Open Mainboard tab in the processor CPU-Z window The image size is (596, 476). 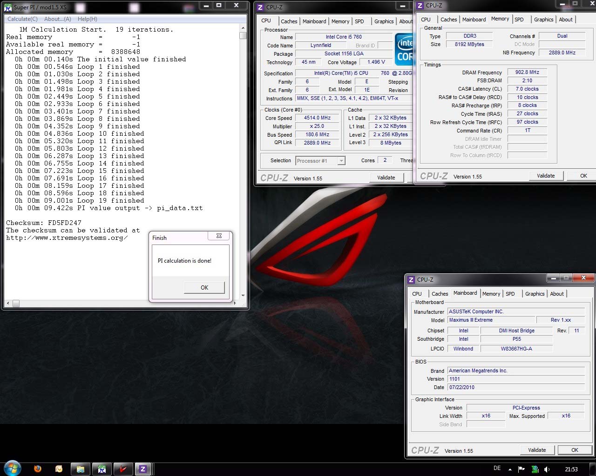pos(314,21)
